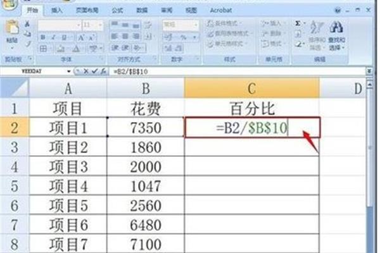
Task: Open the number format dropdown
Action: [x=195, y=25]
